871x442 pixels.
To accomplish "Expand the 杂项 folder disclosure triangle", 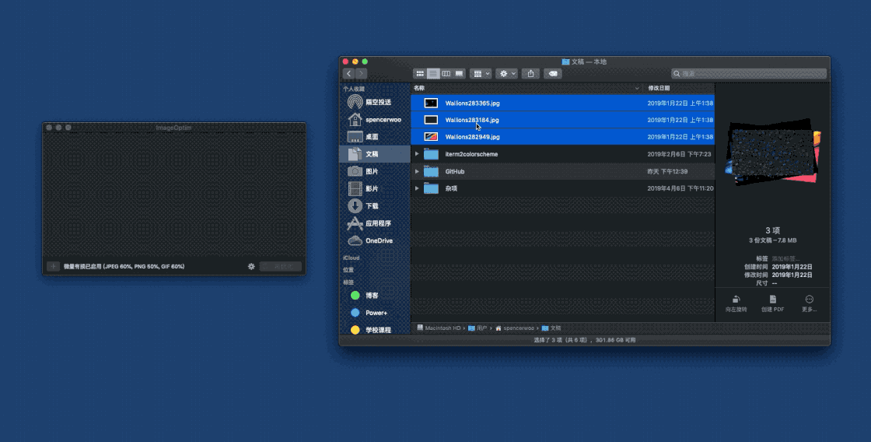I will coord(417,188).
